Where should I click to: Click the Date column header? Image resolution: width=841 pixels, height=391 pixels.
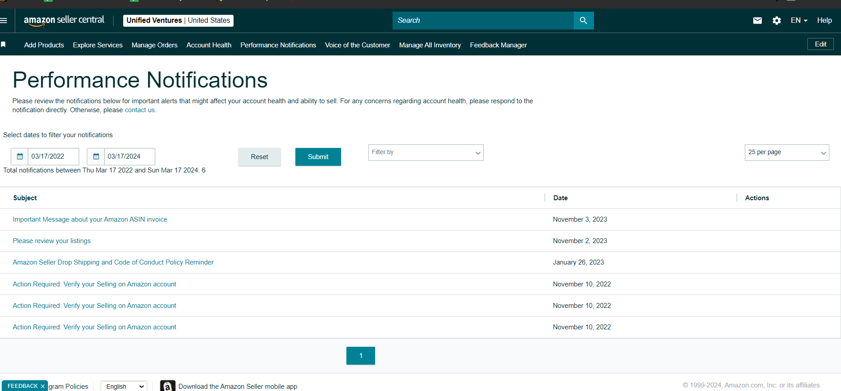coord(560,198)
